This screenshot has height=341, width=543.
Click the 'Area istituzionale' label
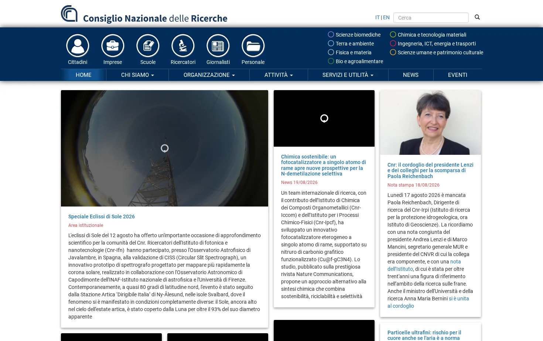tap(86, 225)
